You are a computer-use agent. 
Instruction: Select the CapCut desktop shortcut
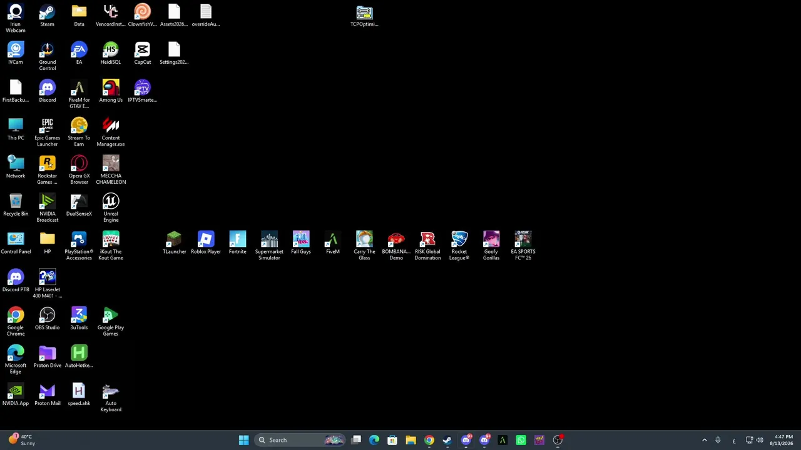tap(142, 54)
